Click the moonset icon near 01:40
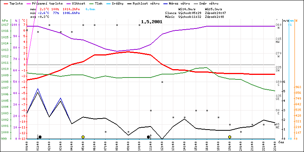Image resolution: width=304 pixels, height=152 pixels. tap(39, 137)
